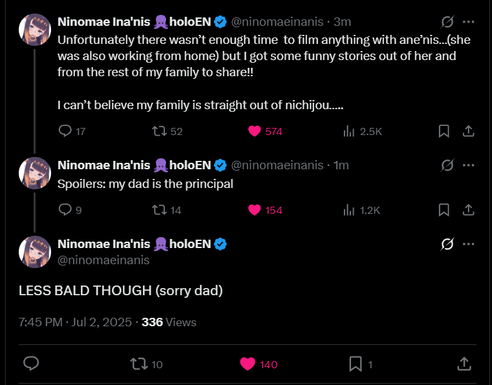Open the 1m timestamp on second tweet

341,165
